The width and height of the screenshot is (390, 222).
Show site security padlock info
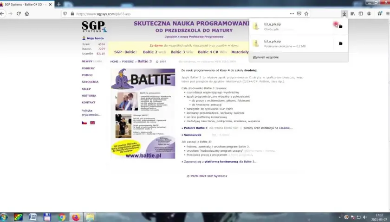coord(72,13)
